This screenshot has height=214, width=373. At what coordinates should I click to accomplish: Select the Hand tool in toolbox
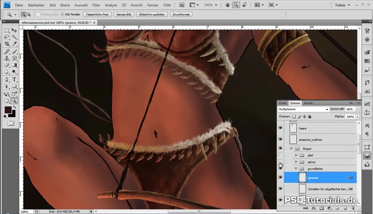point(7,101)
